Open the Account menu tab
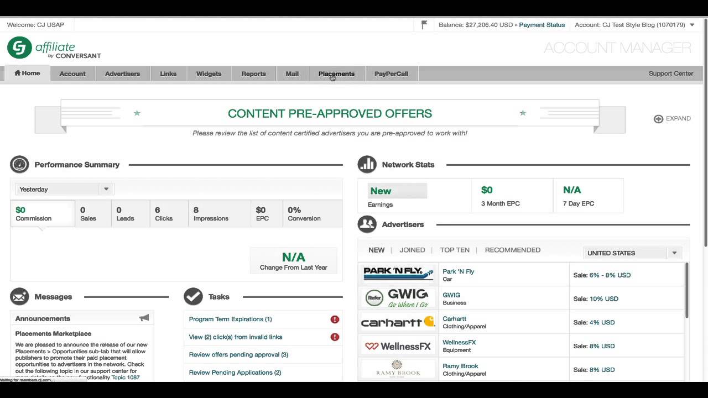Image resolution: width=708 pixels, height=398 pixels. 72,74
